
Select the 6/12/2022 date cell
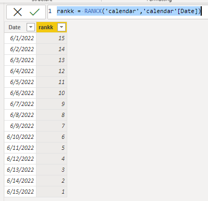click(x=20, y=159)
